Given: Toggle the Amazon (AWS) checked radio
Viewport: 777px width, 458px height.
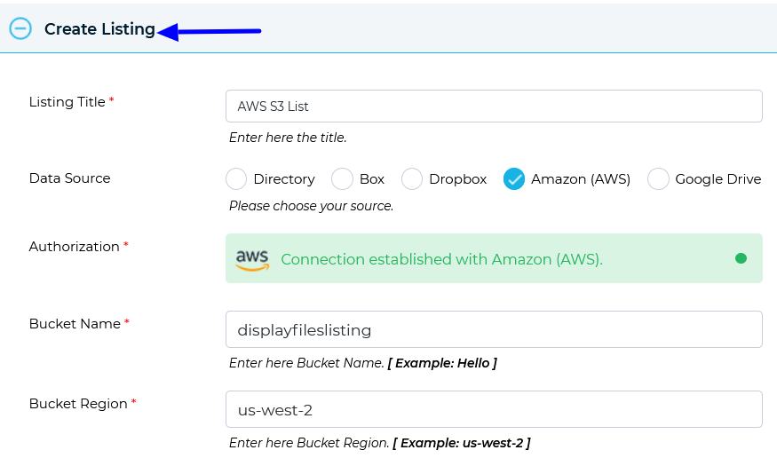Looking at the screenshot, I should [514, 178].
